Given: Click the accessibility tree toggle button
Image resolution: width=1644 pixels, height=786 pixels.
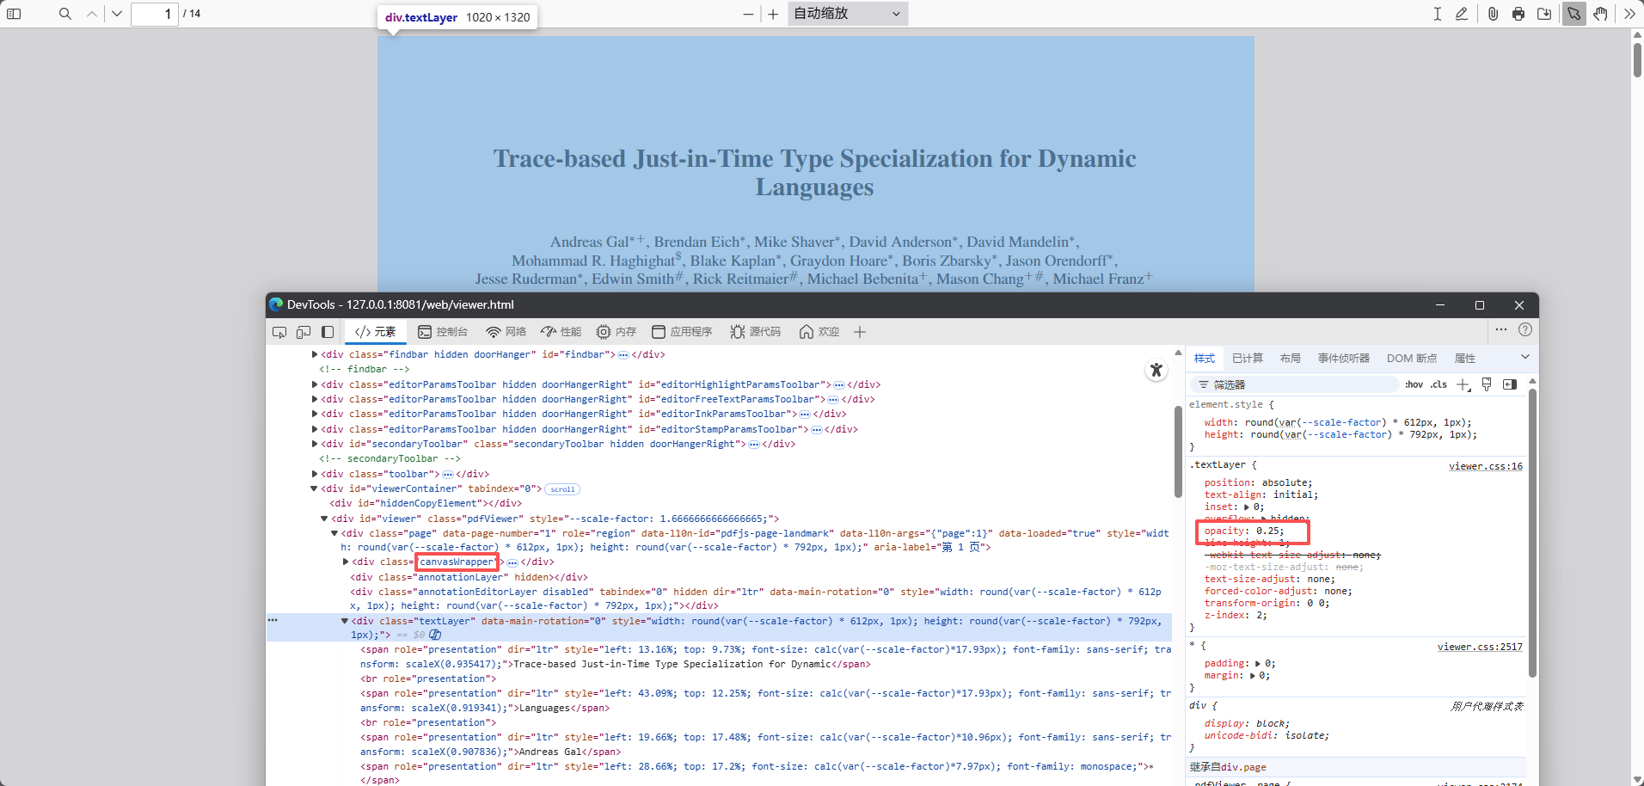Looking at the screenshot, I should pyautogui.click(x=1156, y=370).
